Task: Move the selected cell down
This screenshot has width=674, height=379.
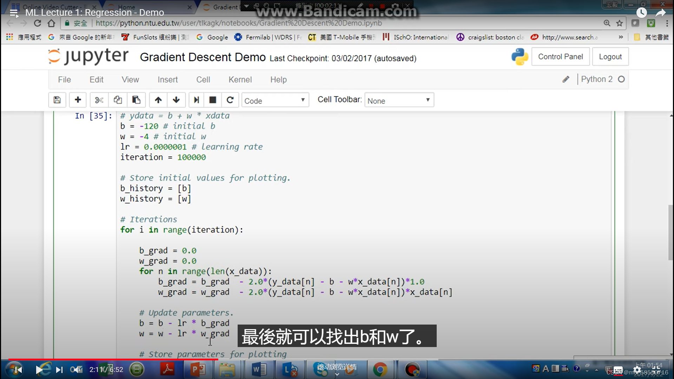Action: tap(176, 100)
